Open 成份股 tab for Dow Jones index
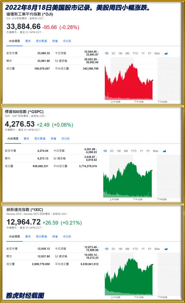185x303 pixels. [x=67, y=41]
